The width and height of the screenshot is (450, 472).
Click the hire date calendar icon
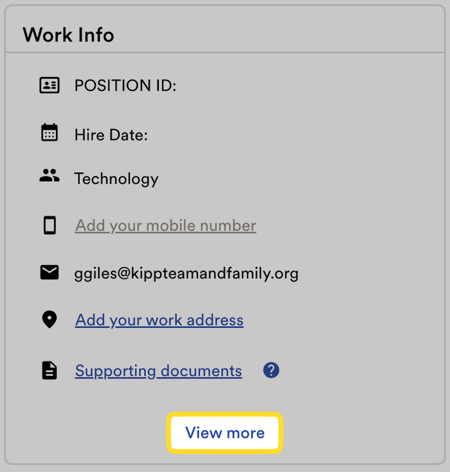(x=49, y=132)
